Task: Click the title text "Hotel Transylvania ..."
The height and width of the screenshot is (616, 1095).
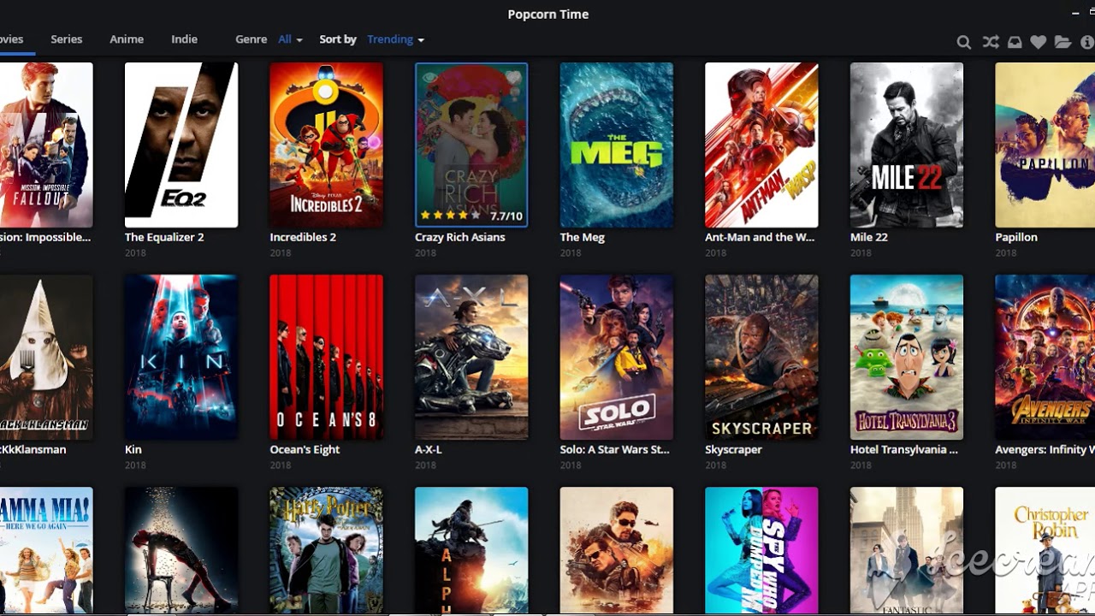Action: tap(904, 449)
